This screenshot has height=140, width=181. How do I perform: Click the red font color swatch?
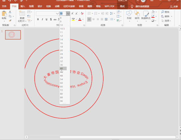click(79, 19)
